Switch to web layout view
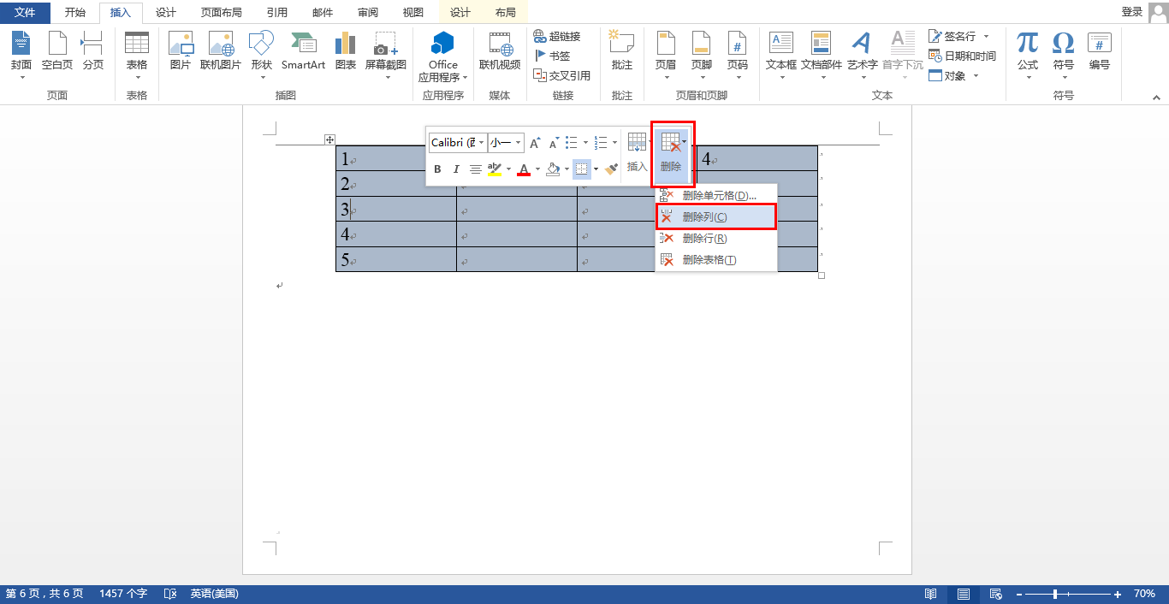 point(995,594)
